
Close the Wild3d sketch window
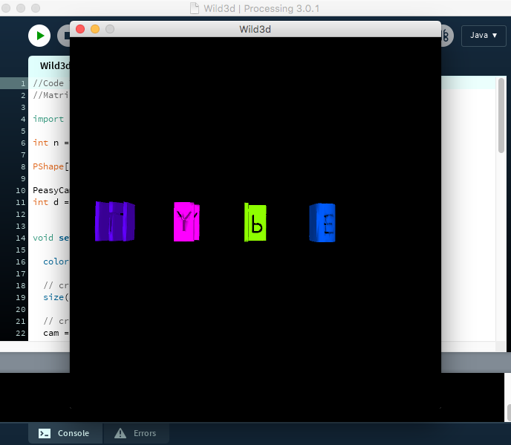pos(80,29)
